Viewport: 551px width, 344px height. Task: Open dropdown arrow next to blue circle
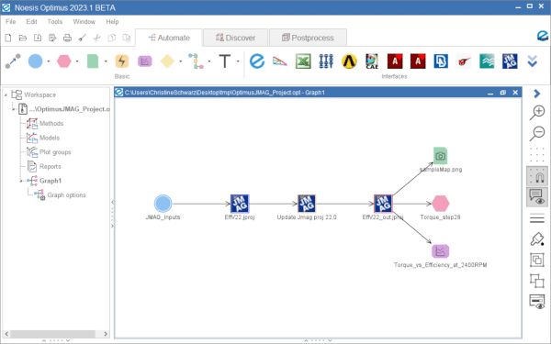(x=49, y=61)
